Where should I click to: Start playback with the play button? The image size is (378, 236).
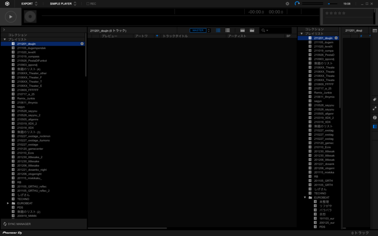click(x=10, y=17)
